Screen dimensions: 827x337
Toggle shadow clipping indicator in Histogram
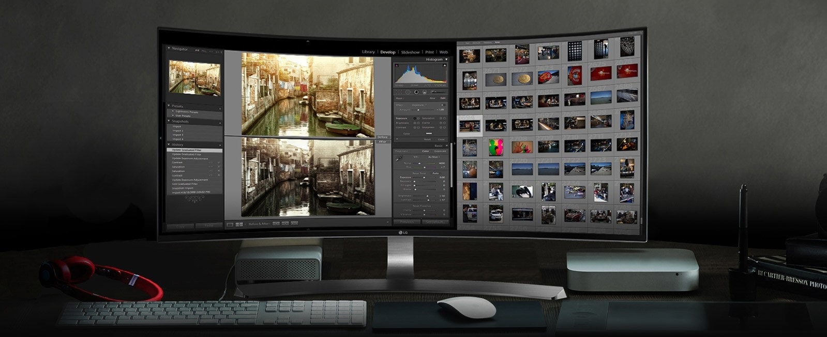[x=397, y=65]
